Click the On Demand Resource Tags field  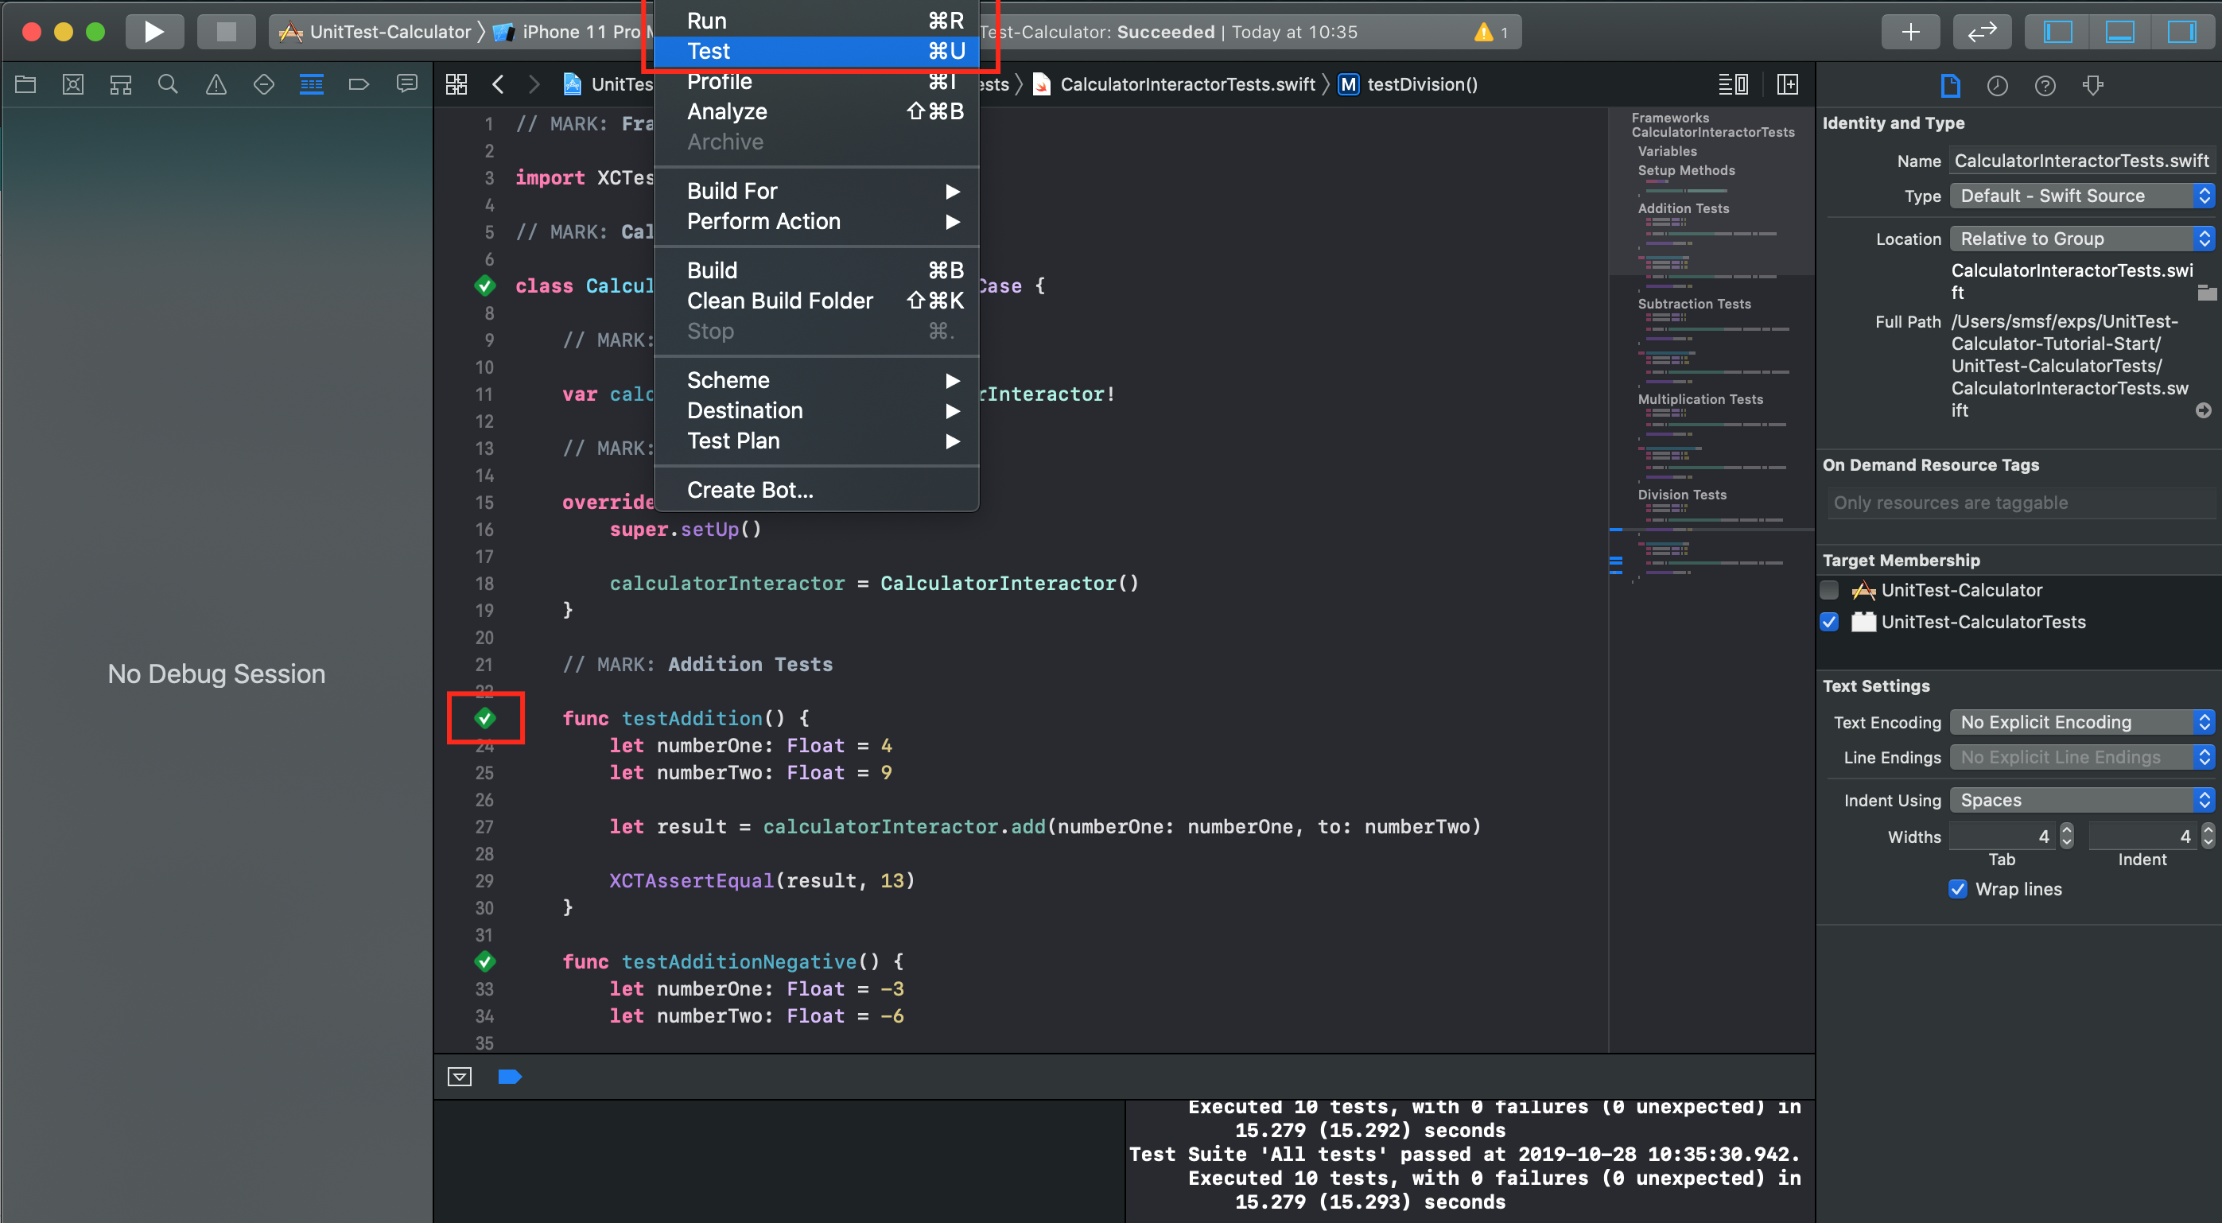2022,503
